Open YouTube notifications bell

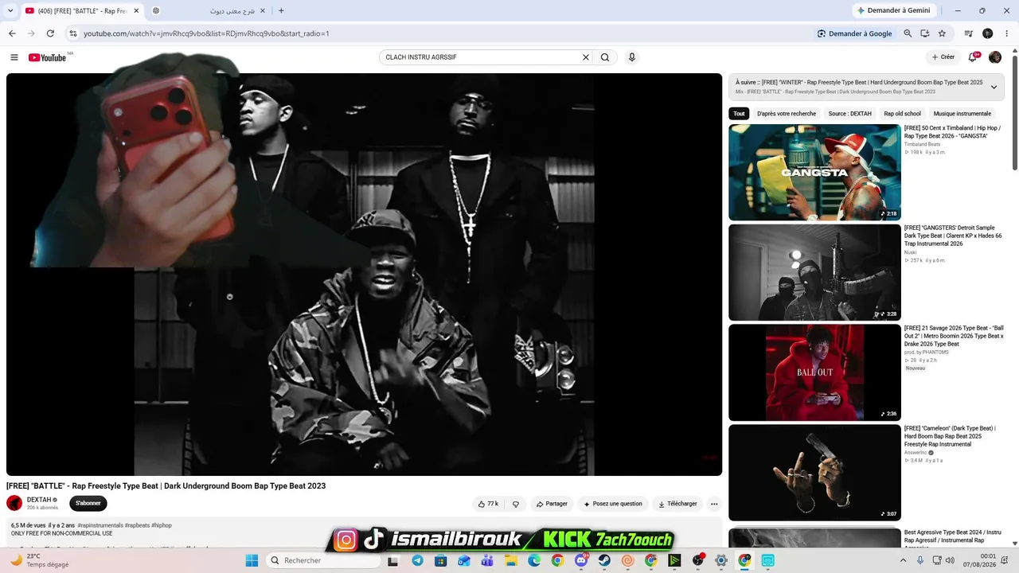tap(973, 57)
